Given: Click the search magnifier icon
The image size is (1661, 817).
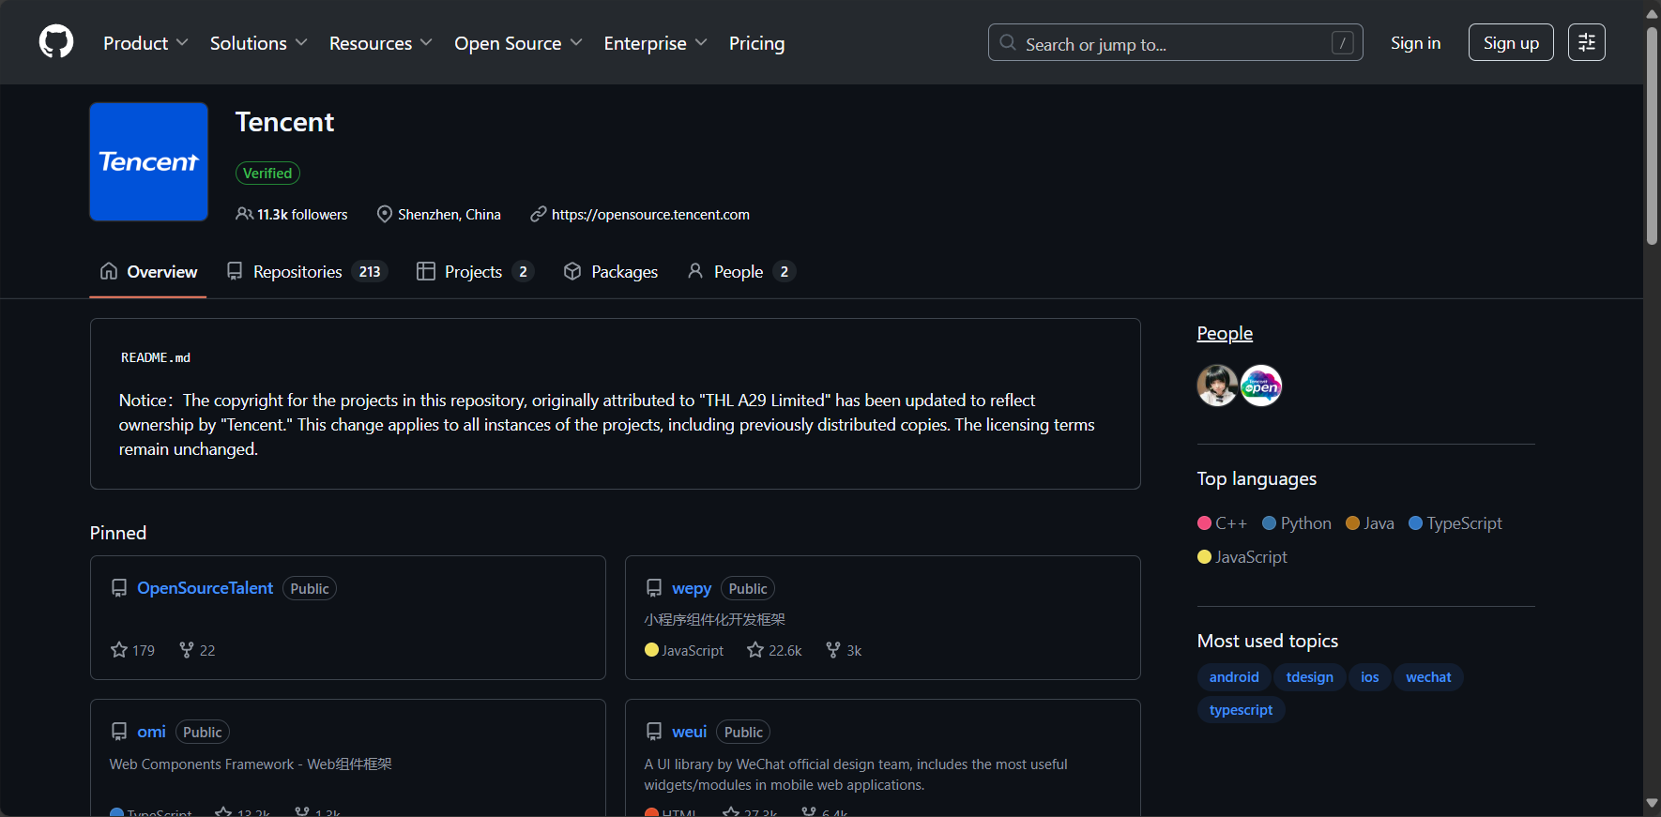Looking at the screenshot, I should coord(1008,43).
